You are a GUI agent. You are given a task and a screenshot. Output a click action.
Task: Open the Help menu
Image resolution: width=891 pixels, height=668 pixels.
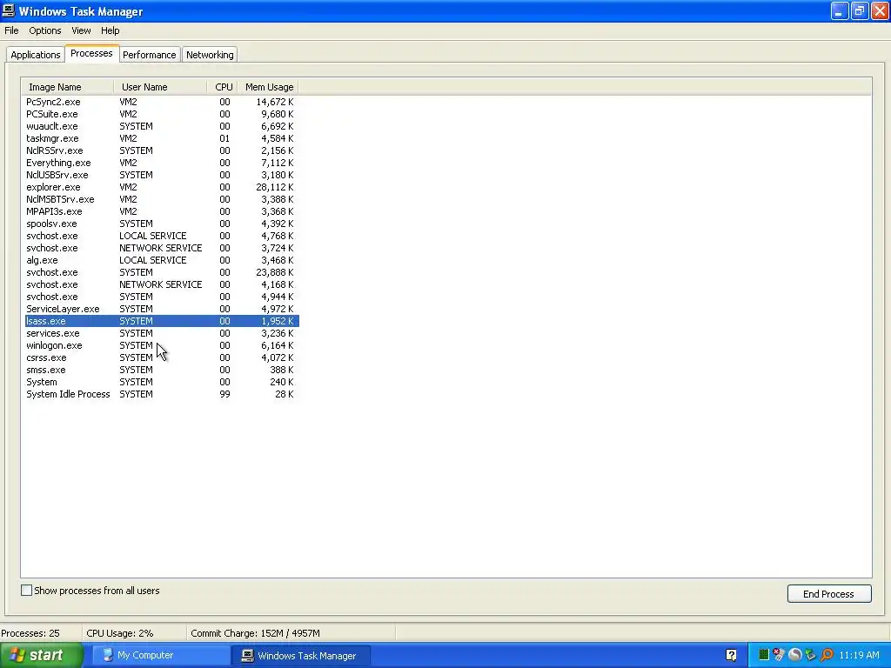click(x=111, y=30)
